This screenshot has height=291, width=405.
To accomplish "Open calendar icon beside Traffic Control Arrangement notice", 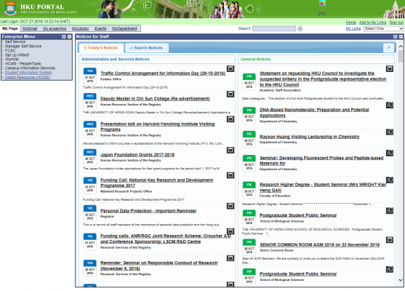I will click(230, 68).
